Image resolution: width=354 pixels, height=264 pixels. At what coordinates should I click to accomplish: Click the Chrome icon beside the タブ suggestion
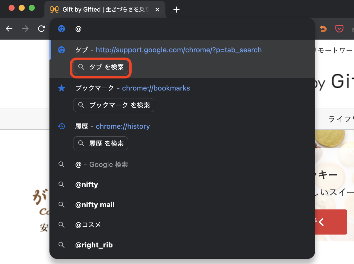[61, 50]
